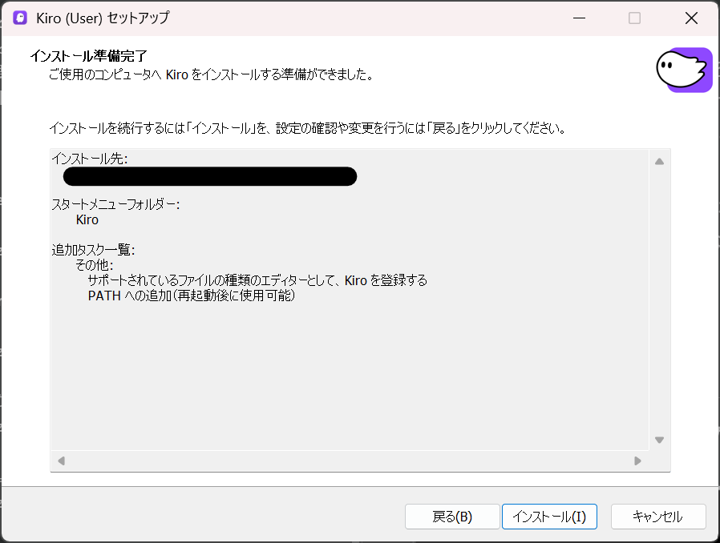
Task: Click the horizontal scroll left arrow
Action: tap(61, 461)
